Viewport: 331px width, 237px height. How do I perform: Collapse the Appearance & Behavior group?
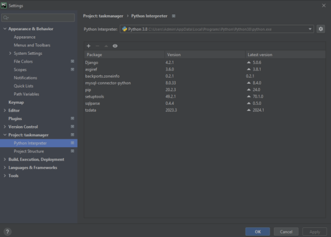click(5, 29)
